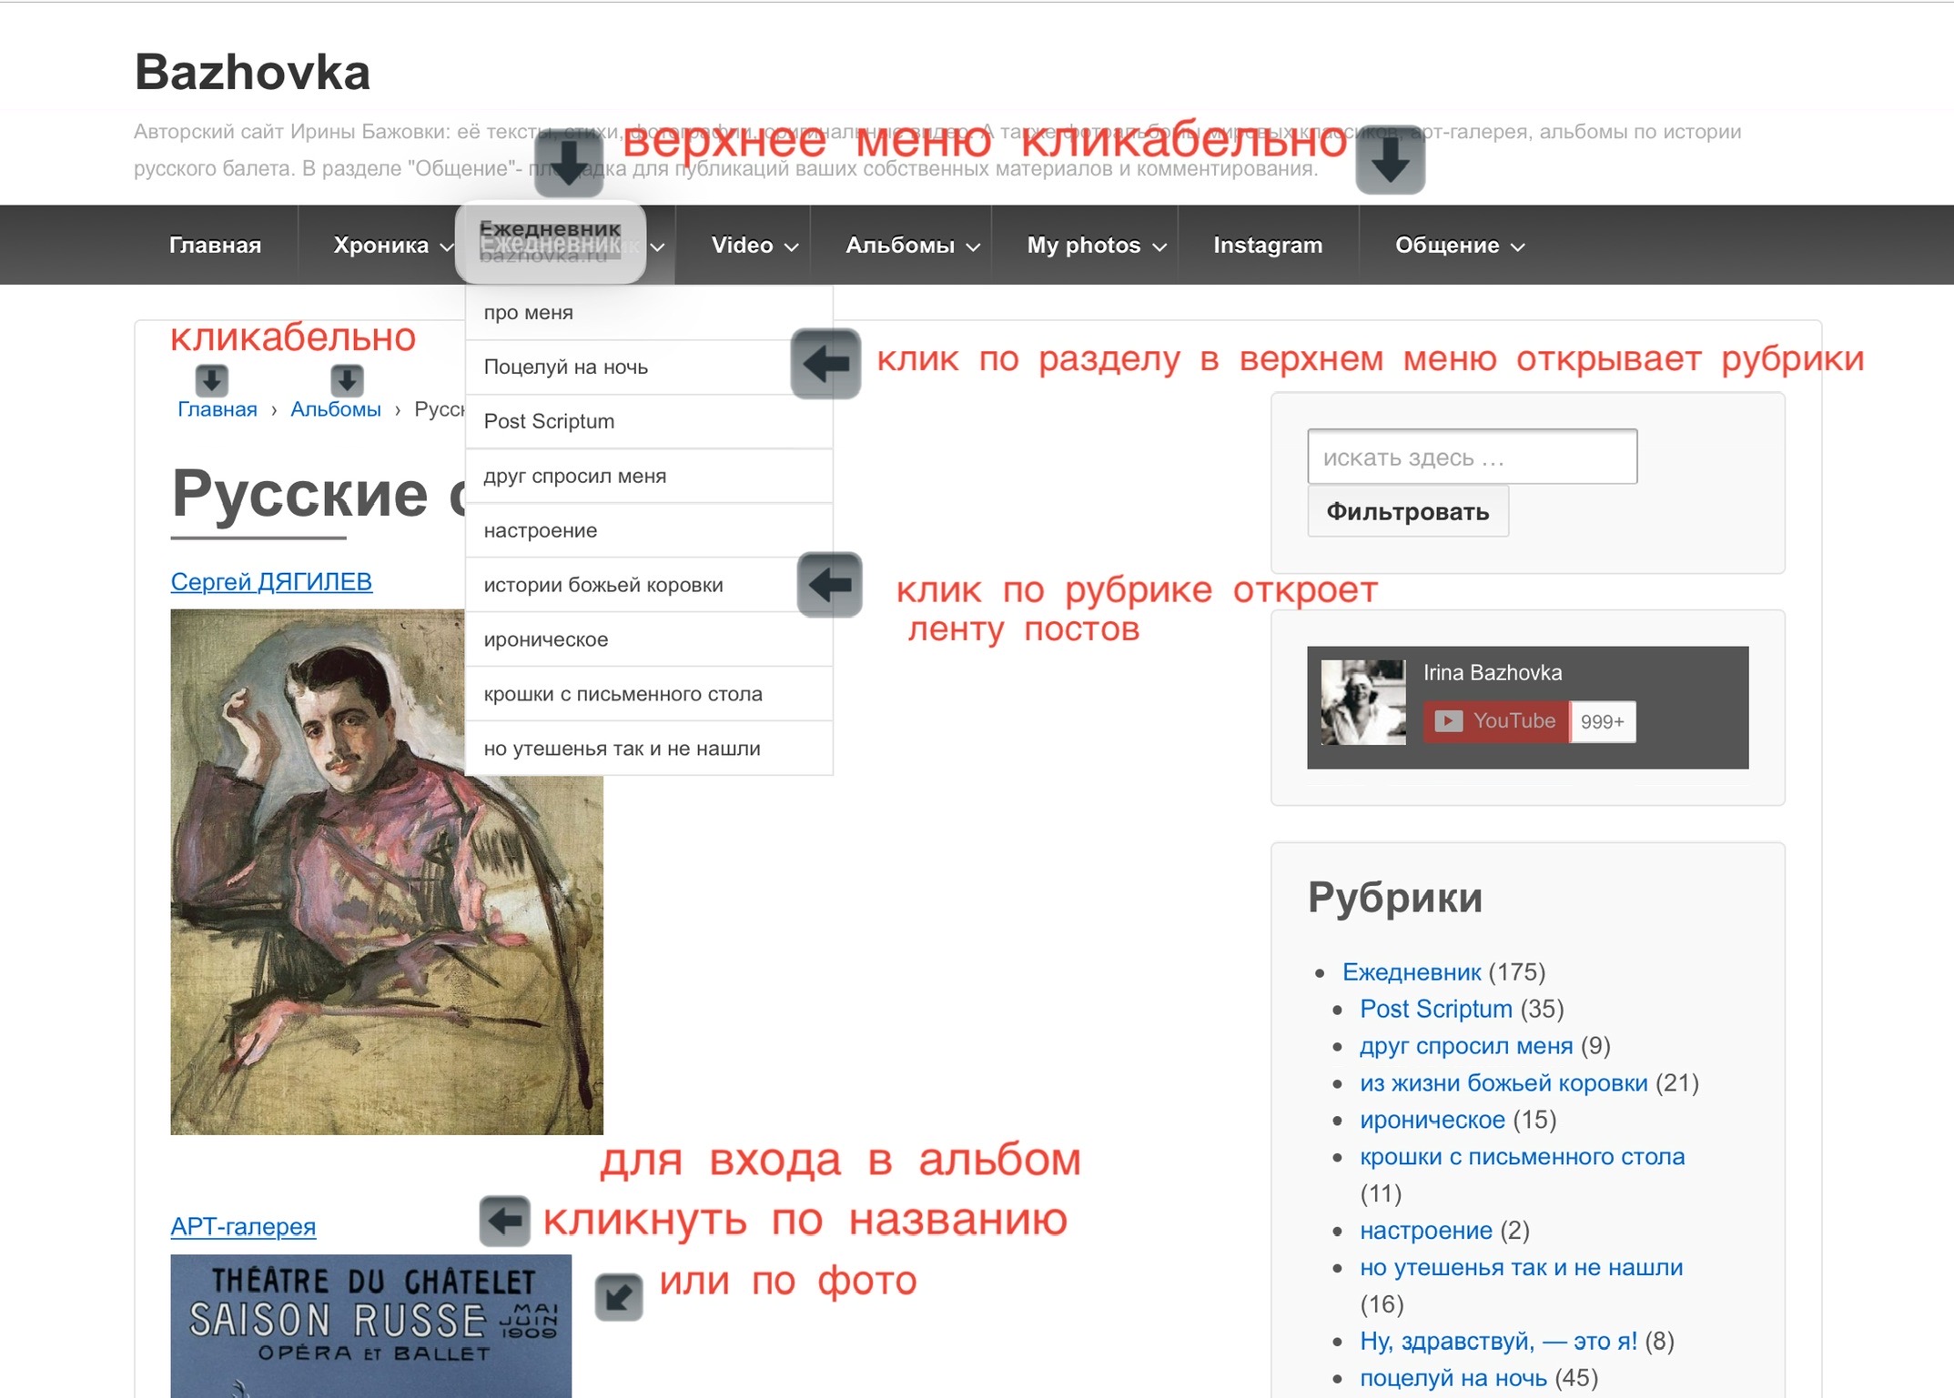The image size is (1954, 1398).
Task: Select 'Поцелуй на ночь' in the dropdown
Action: click(649, 367)
